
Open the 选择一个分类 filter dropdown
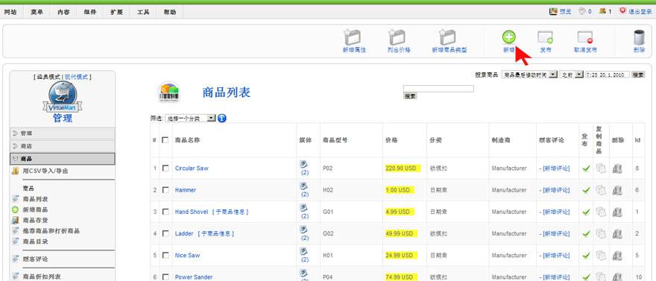pyautogui.click(x=190, y=119)
